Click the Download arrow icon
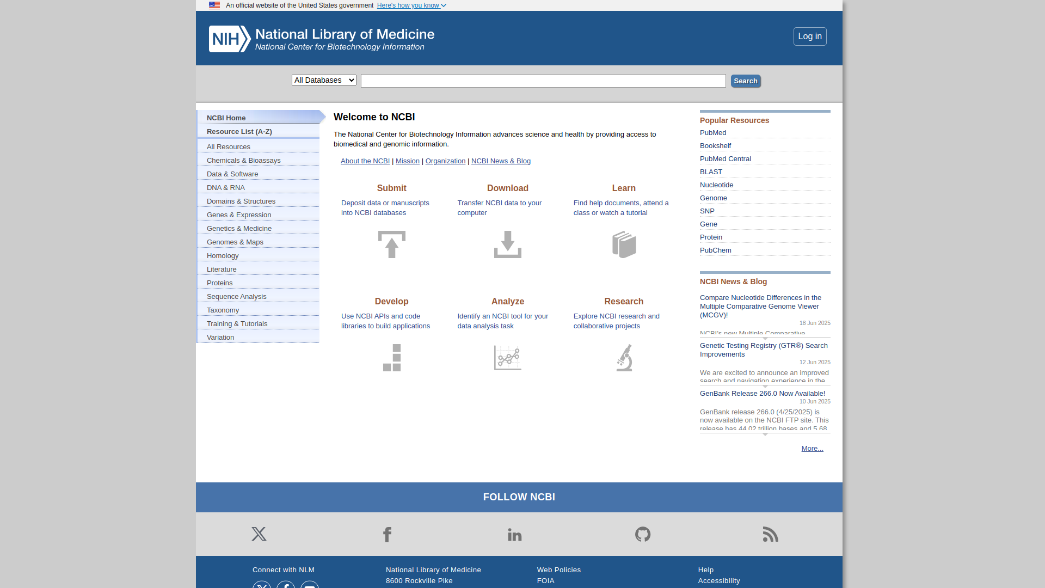Image resolution: width=1045 pixels, height=588 pixels. point(508,244)
